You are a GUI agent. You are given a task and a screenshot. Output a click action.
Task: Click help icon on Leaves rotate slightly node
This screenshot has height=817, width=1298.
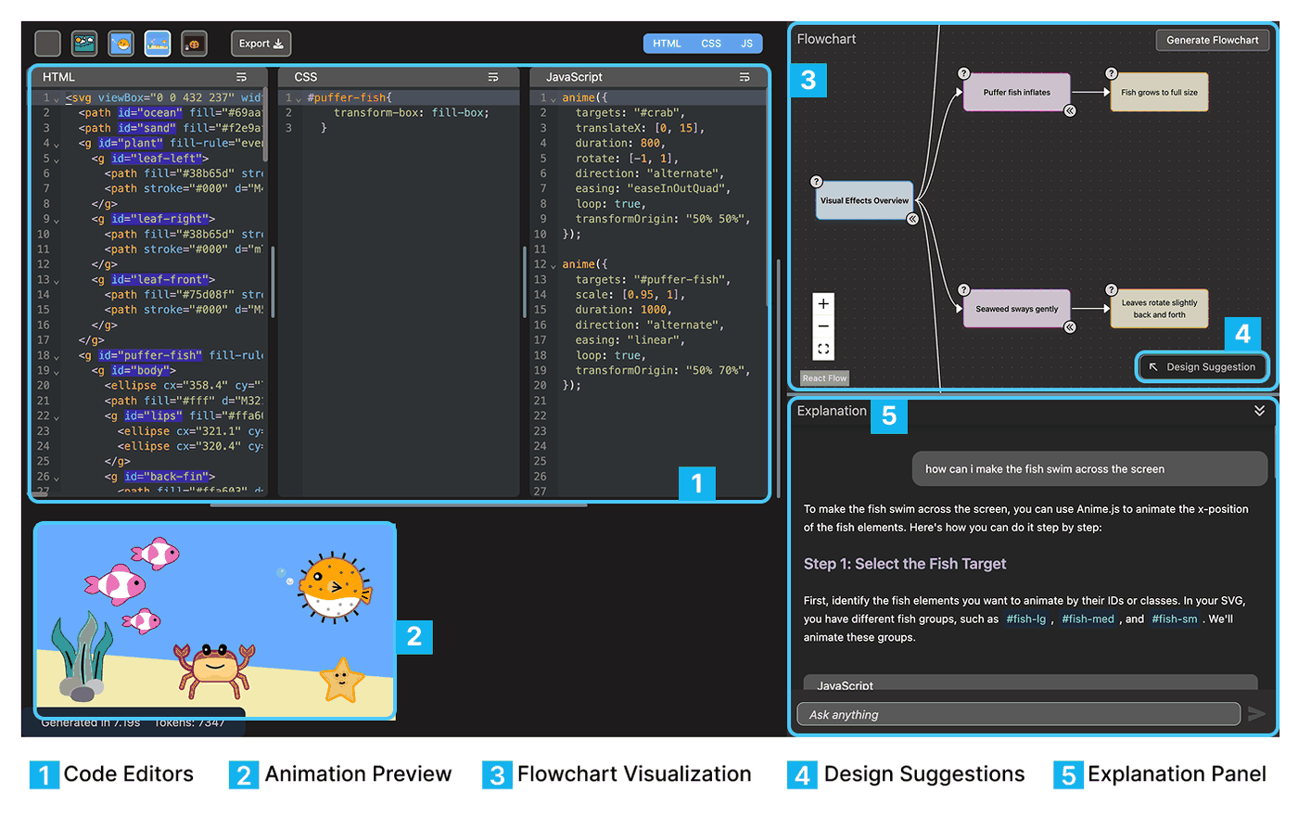(x=1111, y=290)
